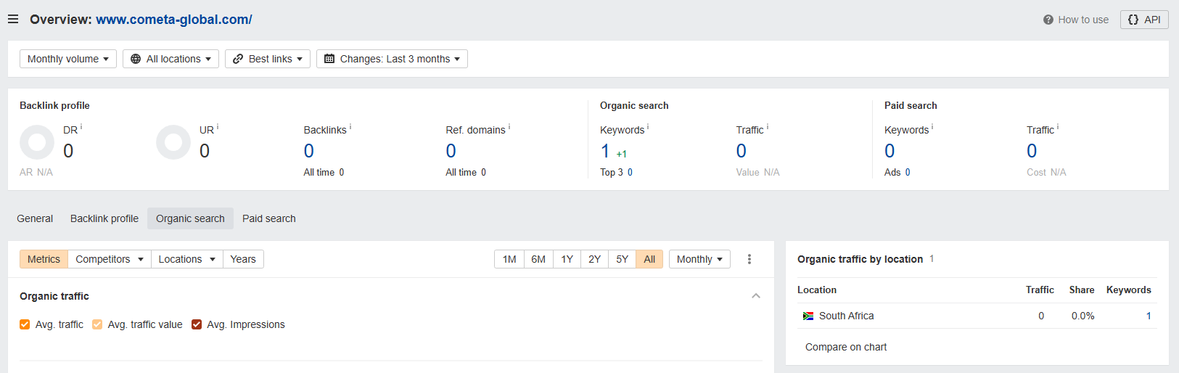1179x373 pixels.
Task: Click the Traffic column header
Action: coord(1040,290)
